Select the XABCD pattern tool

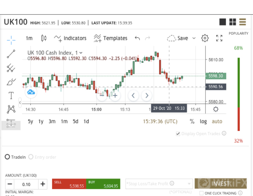coord(11,109)
